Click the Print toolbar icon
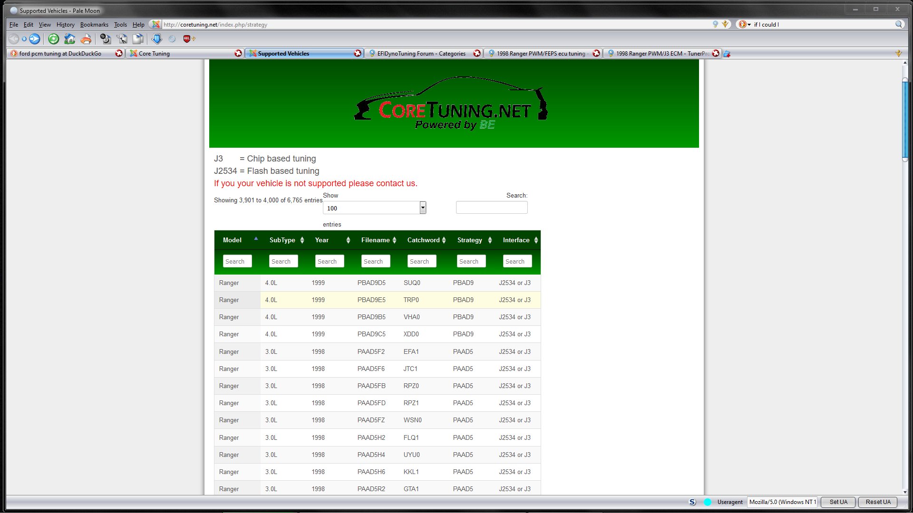 click(x=86, y=39)
